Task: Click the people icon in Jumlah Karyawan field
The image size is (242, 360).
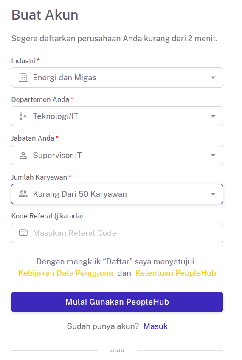Action: tap(23, 194)
